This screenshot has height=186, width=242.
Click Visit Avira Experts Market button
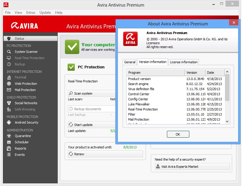tap(192, 166)
